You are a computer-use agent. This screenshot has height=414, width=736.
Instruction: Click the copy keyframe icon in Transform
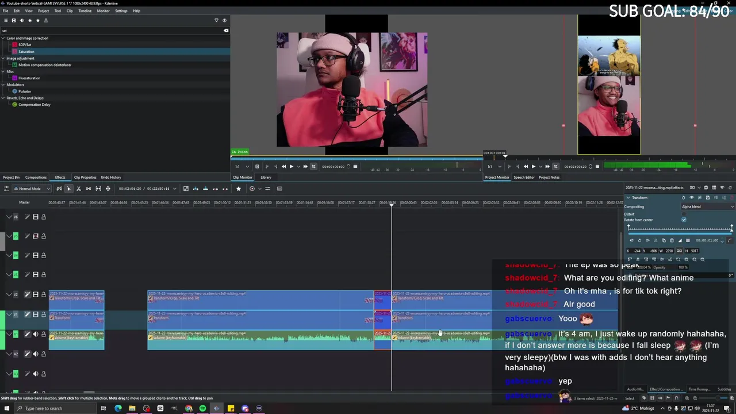tap(664, 240)
